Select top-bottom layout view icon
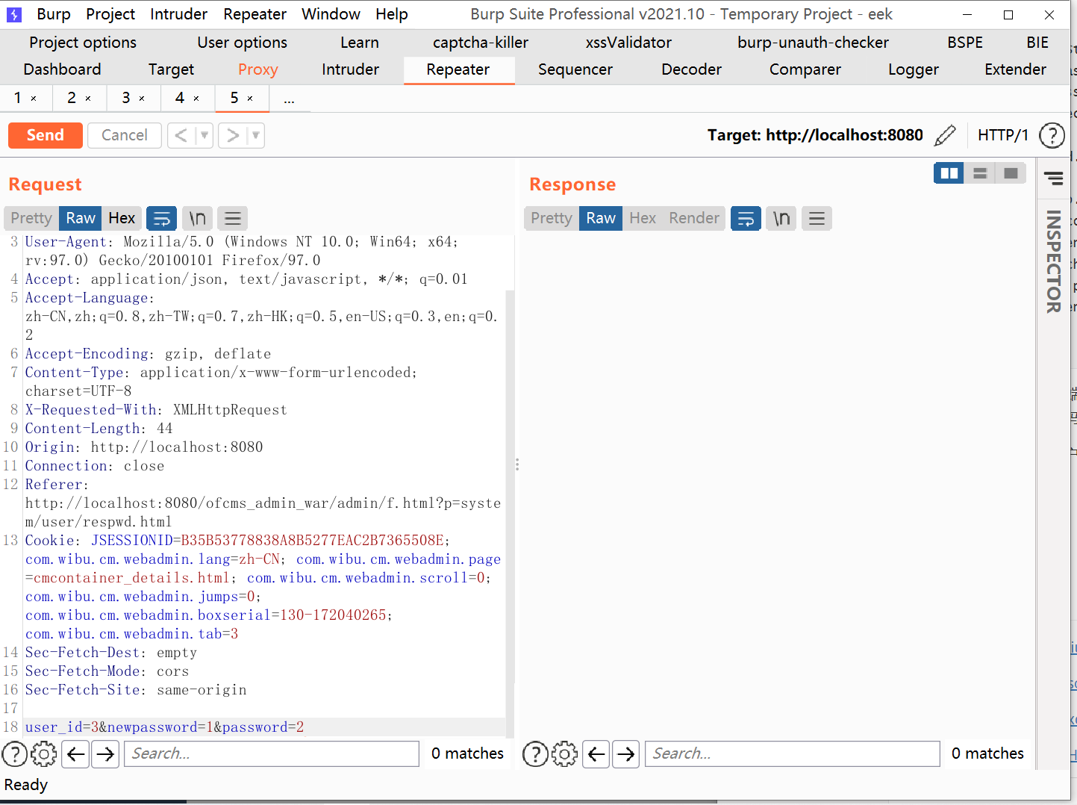The image size is (1077, 805). pyautogui.click(x=980, y=173)
